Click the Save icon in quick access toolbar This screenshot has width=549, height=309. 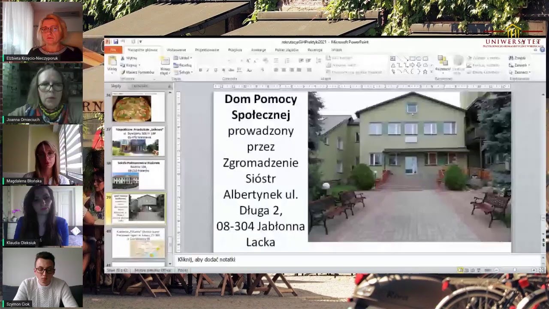(x=115, y=42)
